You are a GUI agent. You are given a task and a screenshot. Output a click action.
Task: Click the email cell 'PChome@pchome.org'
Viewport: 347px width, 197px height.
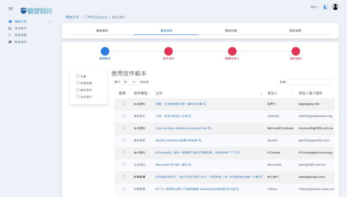pyautogui.click(x=315, y=152)
